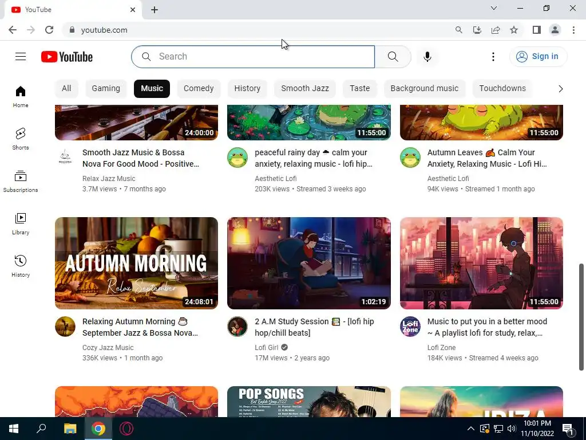The height and width of the screenshot is (440, 586).
Task: Show more category chips with right arrow
Action: [560, 89]
